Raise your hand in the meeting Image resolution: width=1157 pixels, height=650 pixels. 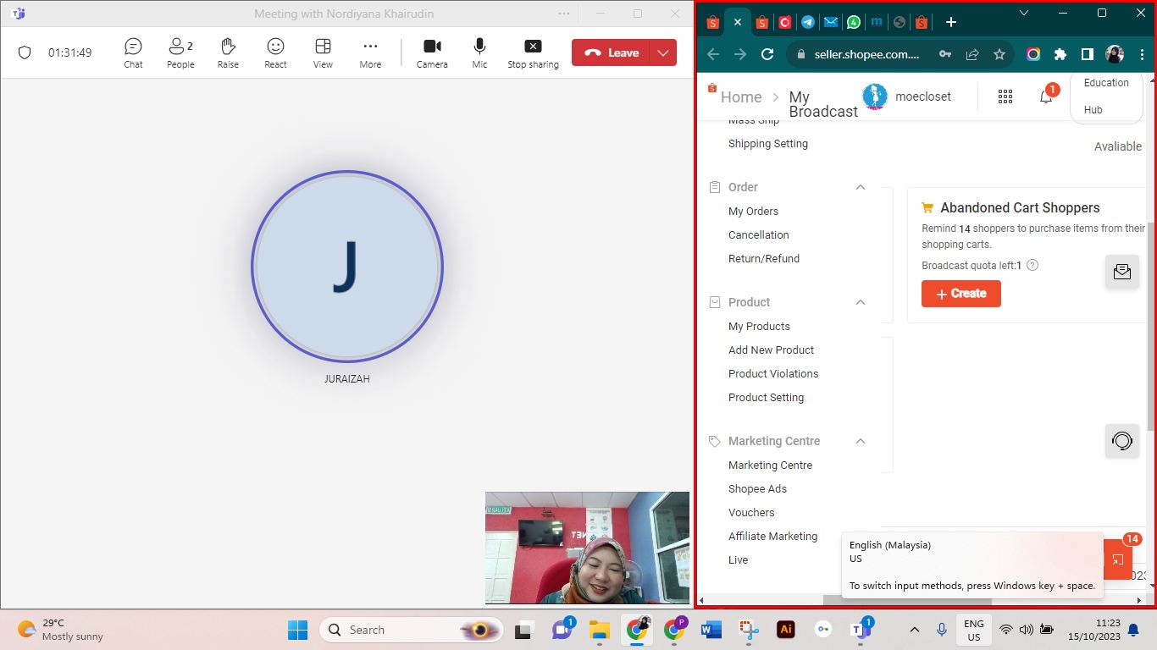[x=228, y=52]
